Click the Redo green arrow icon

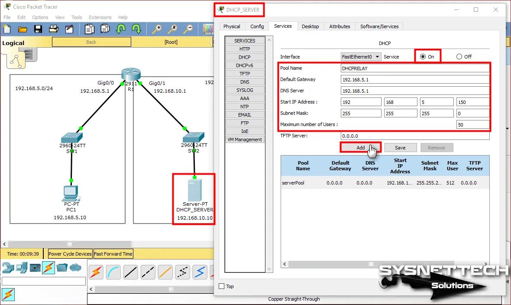coord(136,29)
